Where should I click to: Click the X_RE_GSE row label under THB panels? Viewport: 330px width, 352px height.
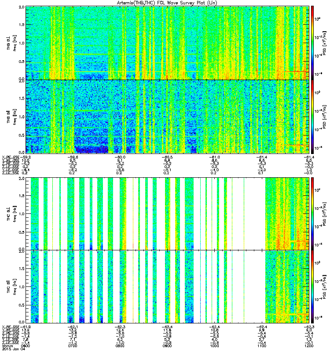(11, 158)
